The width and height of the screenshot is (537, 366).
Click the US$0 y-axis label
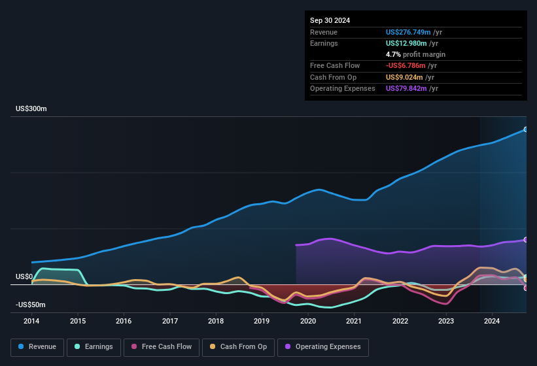tap(24, 276)
